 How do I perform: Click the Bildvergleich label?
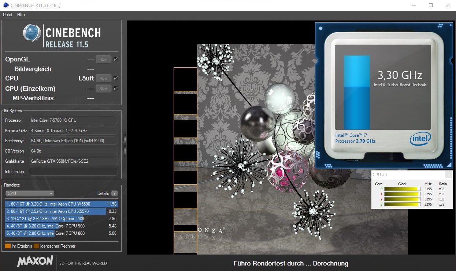[33, 69]
